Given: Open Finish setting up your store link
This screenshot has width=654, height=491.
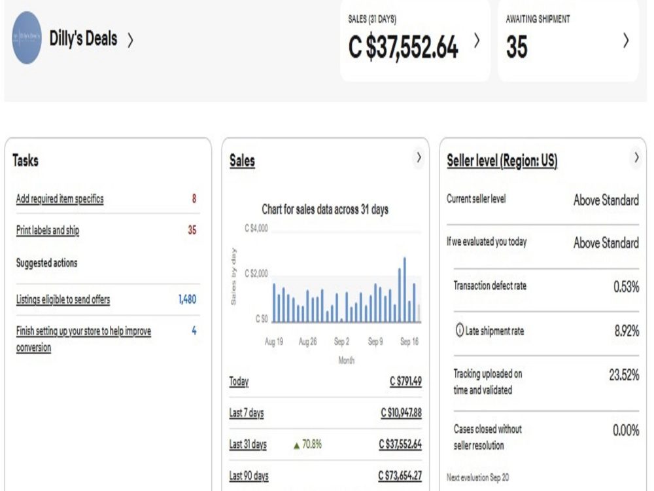Looking at the screenshot, I should coord(84,339).
